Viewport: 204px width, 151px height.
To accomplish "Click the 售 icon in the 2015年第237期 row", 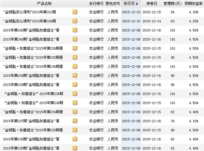I will 75,121.
